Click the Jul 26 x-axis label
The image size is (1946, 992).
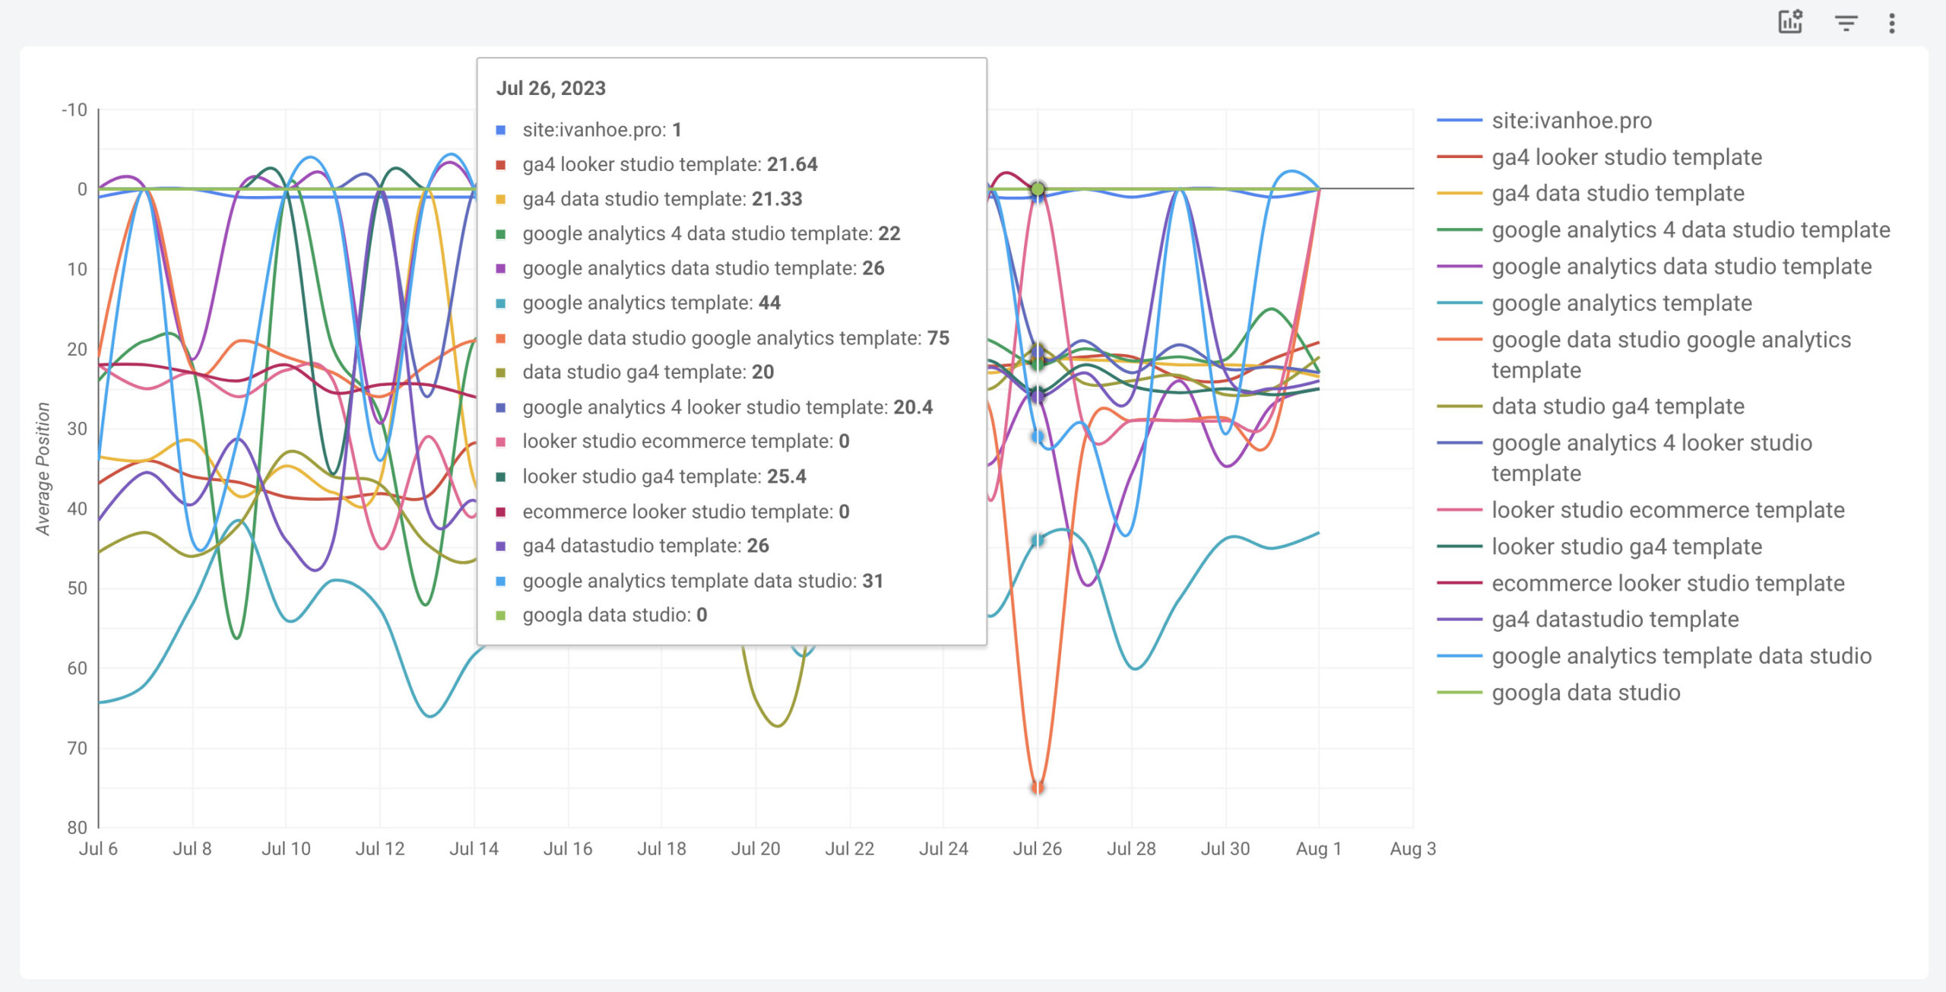tap(1037, 849)
